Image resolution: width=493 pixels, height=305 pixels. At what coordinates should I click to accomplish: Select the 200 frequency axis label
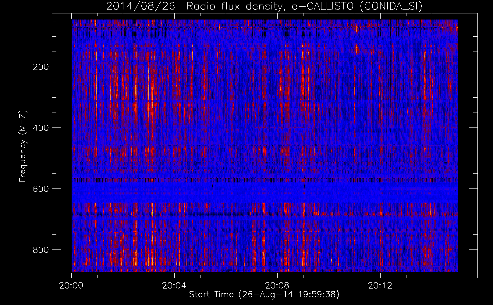tap(41, 67)
